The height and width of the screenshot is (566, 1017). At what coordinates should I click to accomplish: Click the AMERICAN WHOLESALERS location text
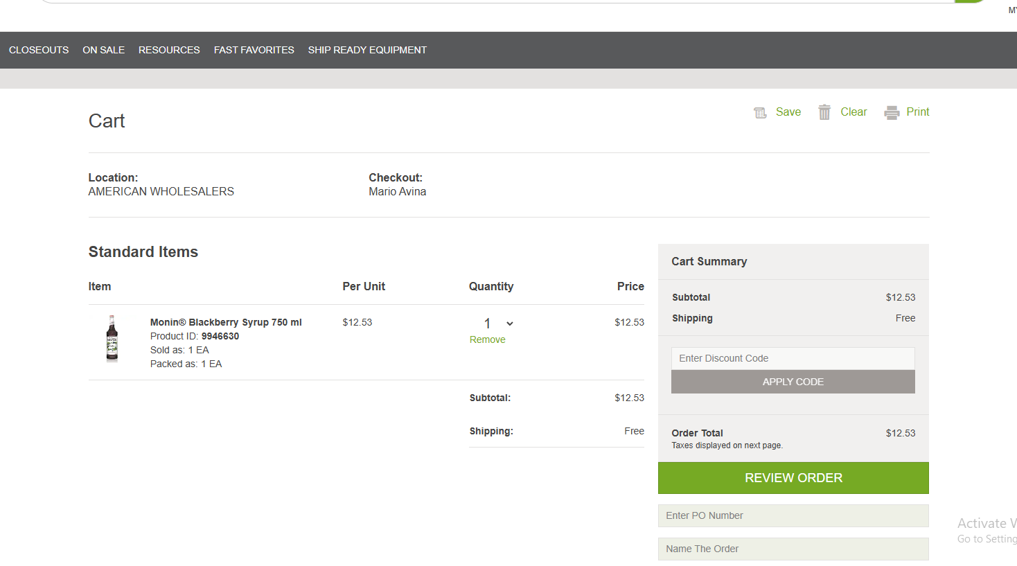point(161,191)
